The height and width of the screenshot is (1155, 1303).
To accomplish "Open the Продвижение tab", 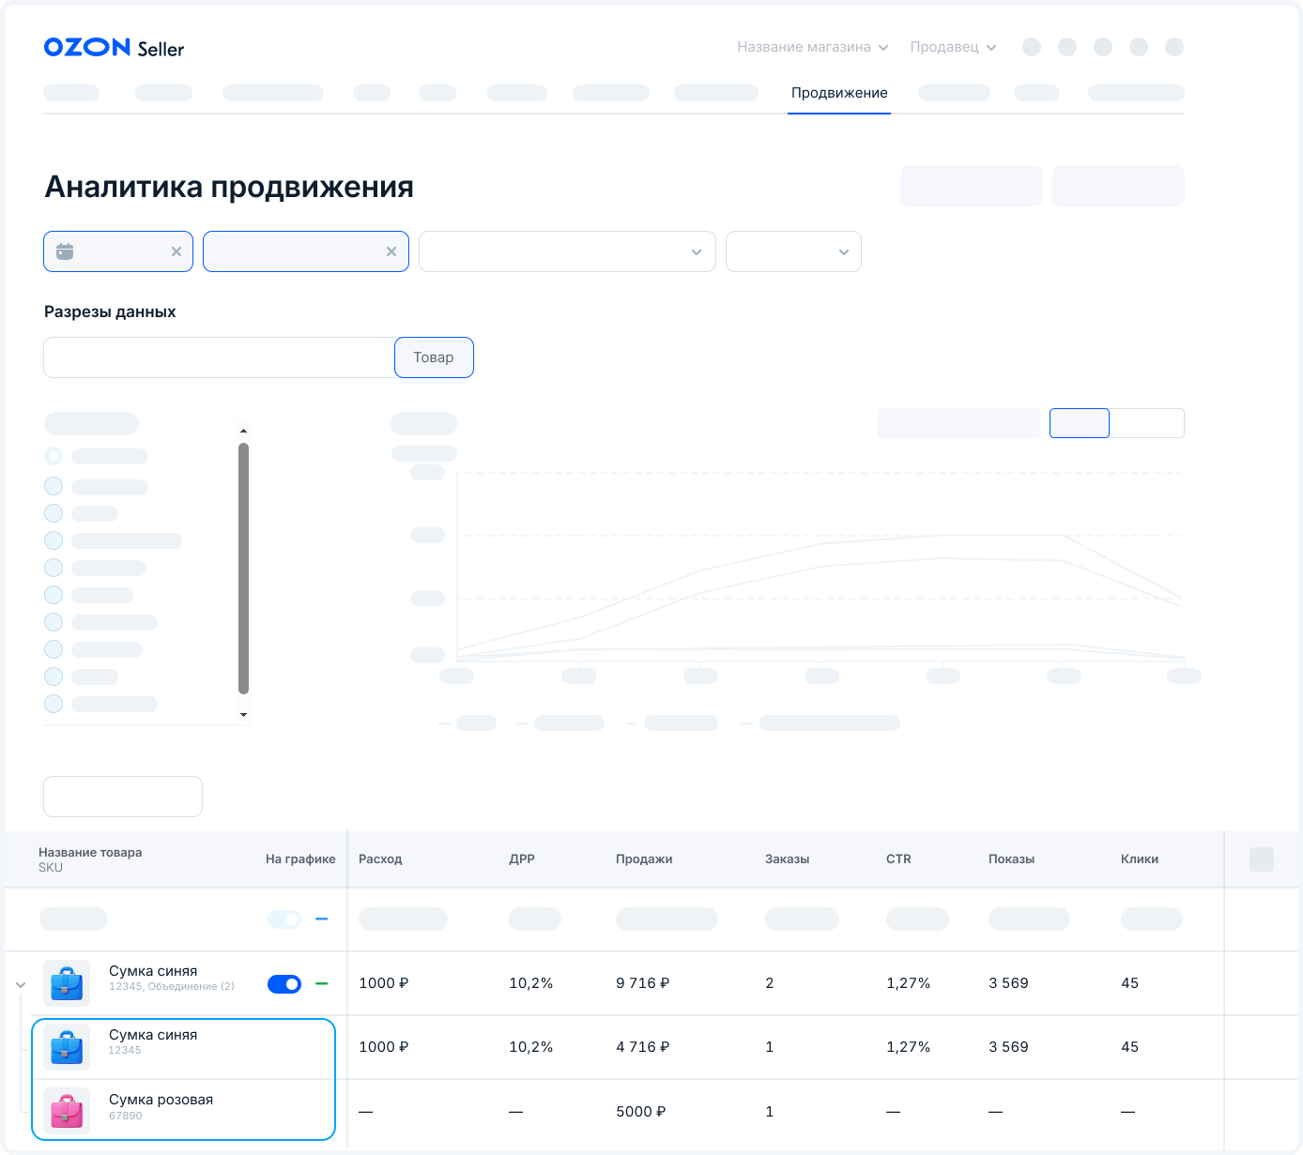I will pos(839,93).
